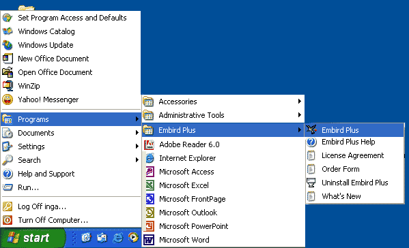Viewport: 409px width, 248px height.
Task: Choose What's New in the Embird menu
Action: [x=355, y=196]
